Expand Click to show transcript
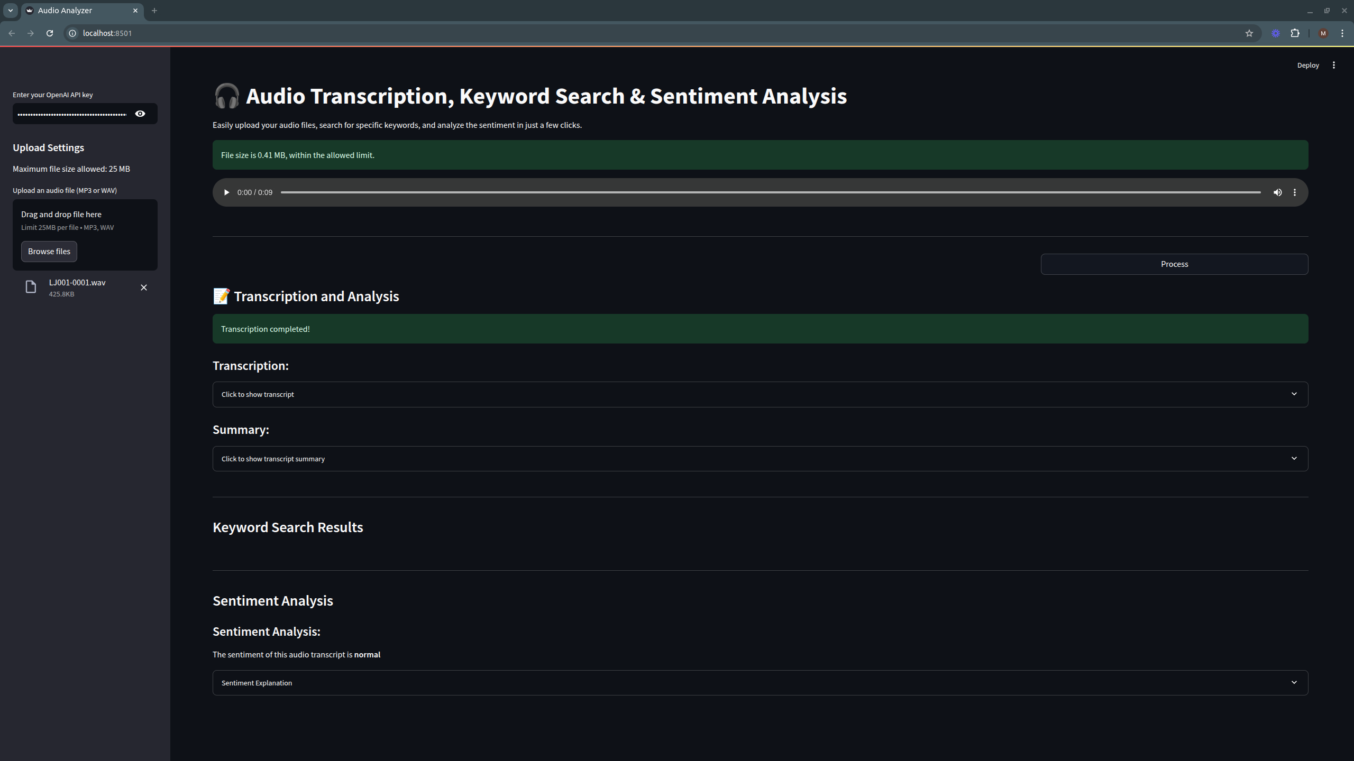This screenshot has height=761, width=1354. pyautogui.click(x=760, y=394)
